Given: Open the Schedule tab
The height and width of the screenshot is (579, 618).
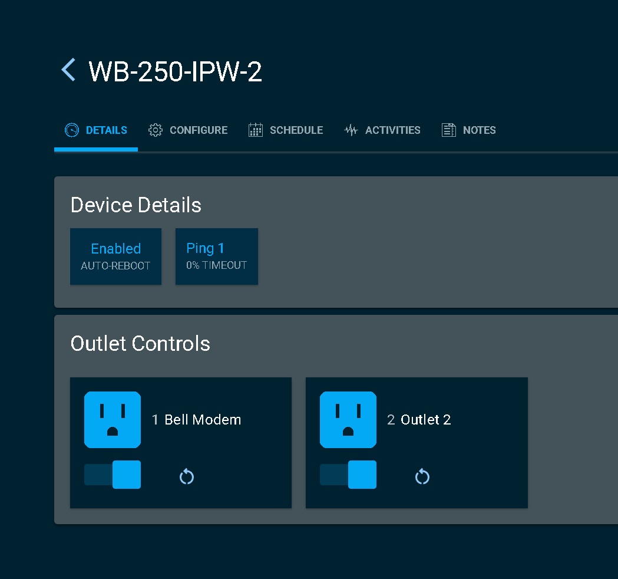Looking at the screenshot, I should [286, 130].
